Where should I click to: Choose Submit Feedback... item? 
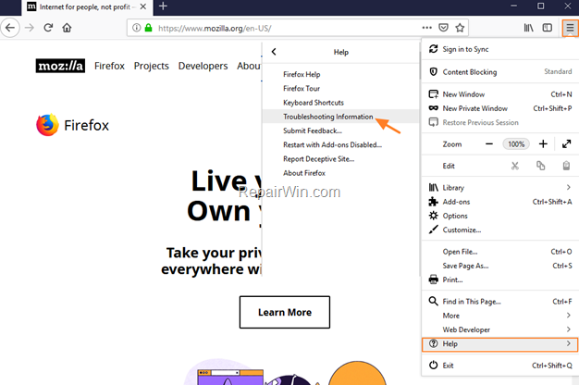tap(340, 130)
